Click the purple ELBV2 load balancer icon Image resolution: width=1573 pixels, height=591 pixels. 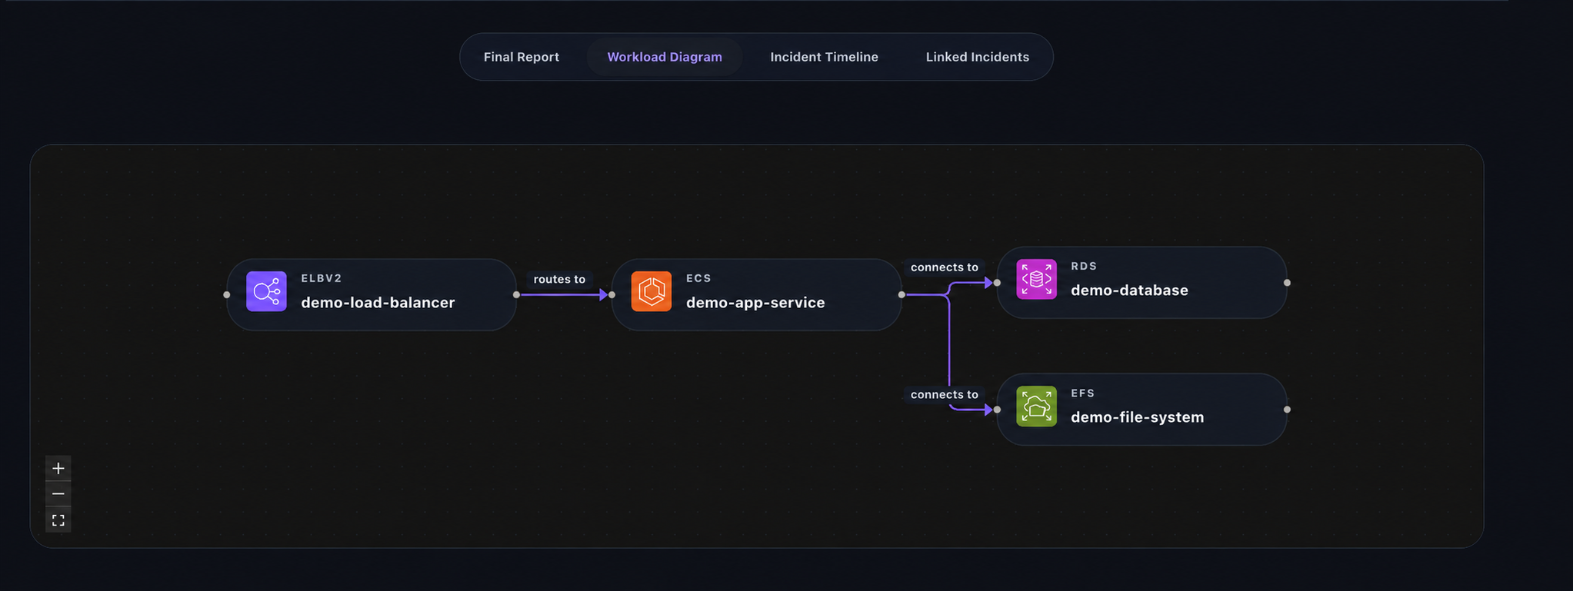coord(266,291)
